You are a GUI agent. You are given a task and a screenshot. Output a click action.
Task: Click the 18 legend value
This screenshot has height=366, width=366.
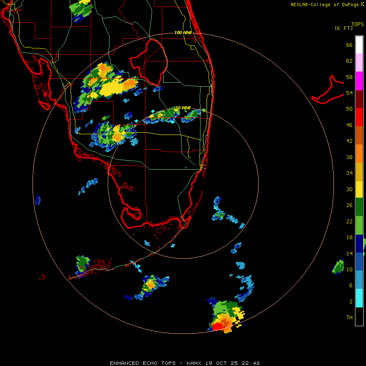pyautogui.click(x=349, y=237)
